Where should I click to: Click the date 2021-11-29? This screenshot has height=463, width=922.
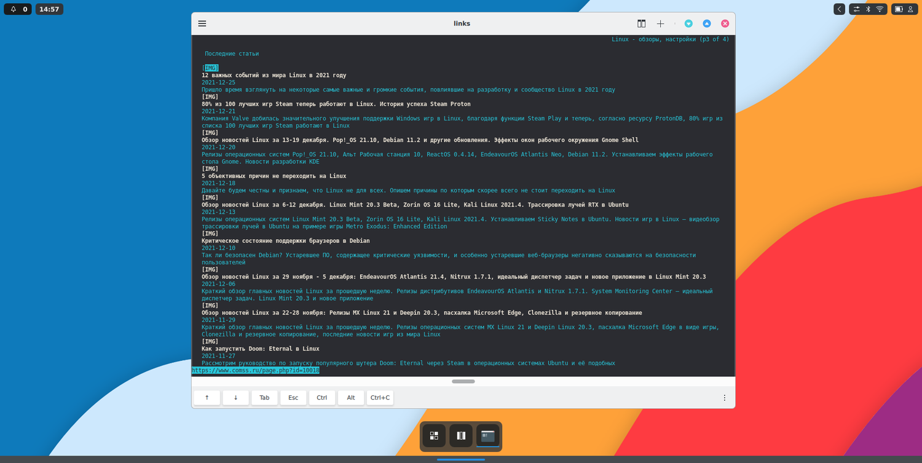(219, 320)
